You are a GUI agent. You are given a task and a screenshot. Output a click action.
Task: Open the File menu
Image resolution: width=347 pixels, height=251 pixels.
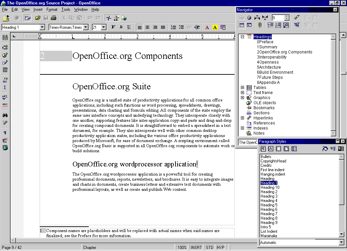coord(5,9)
